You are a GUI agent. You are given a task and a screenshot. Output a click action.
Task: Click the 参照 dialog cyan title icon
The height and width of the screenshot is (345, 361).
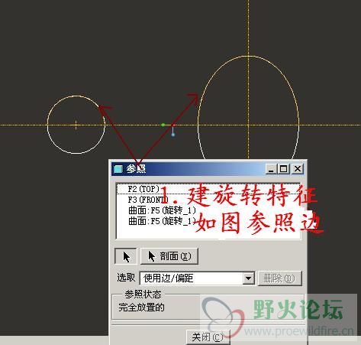click(118, 169)
